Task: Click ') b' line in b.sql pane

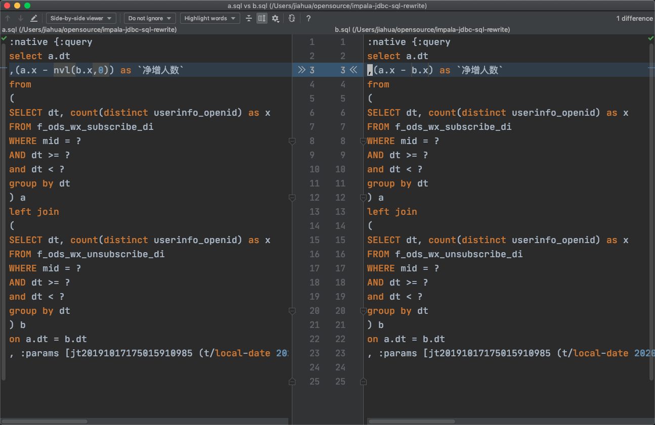Action: point(375,325)
